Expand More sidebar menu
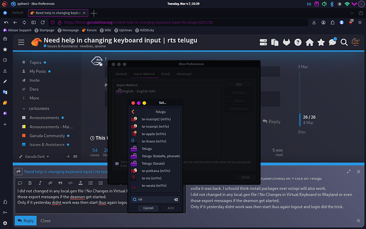This screenshot has width=366, height=229. click(x=34, y=98)
